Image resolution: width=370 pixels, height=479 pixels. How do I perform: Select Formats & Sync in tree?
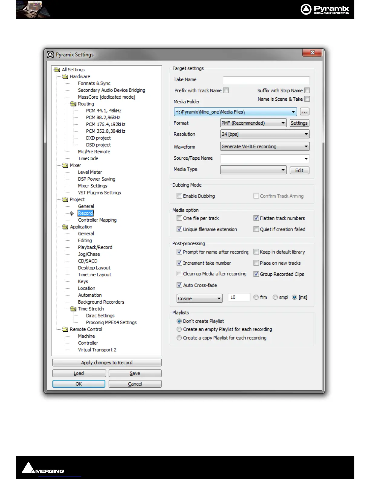pos(94,83)
